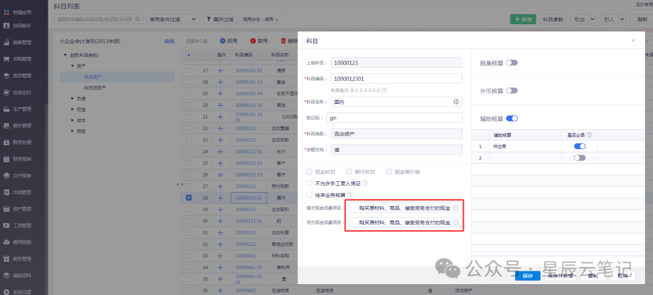The width and height of the screenshot is (653, 295).
Task: Open 库存管理 from the sidebar
Action: point(6,76)
